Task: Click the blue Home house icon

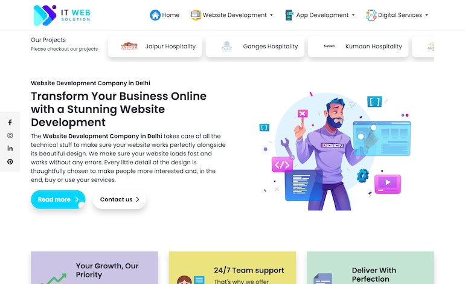Action: [155, 15]
